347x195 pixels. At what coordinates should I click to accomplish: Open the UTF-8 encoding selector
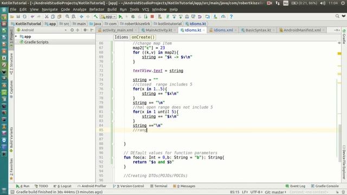tap(256, 192)
